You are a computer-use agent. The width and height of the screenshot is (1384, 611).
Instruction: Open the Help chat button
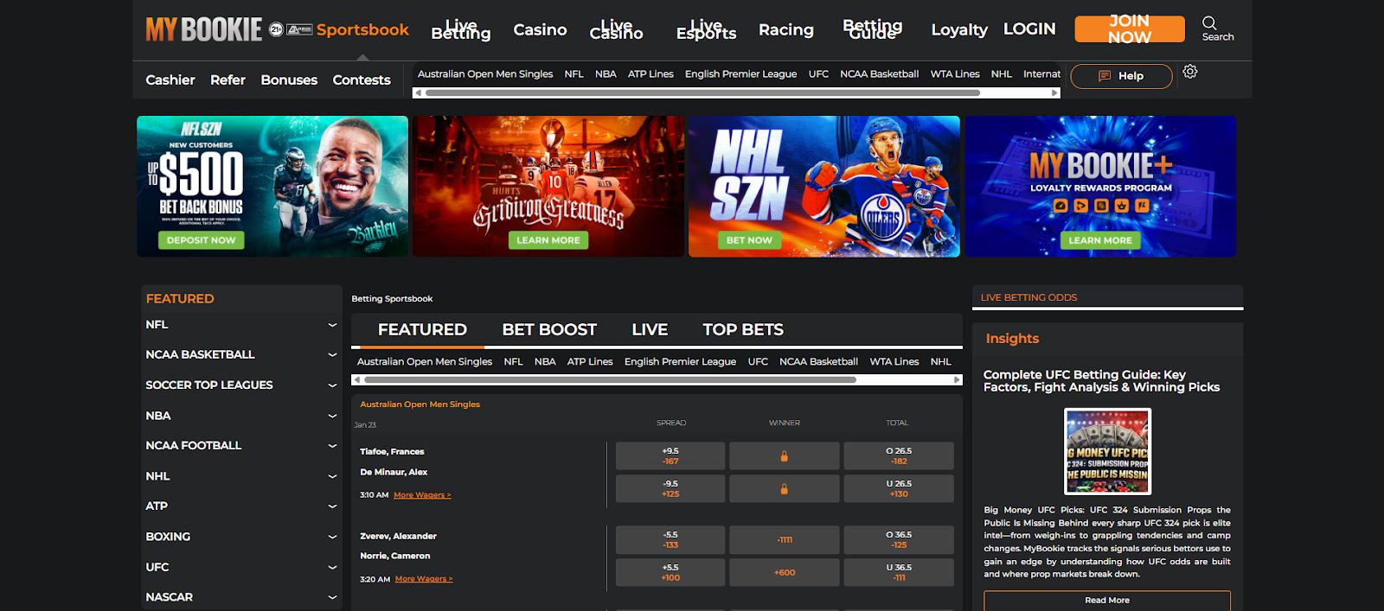1121,76
